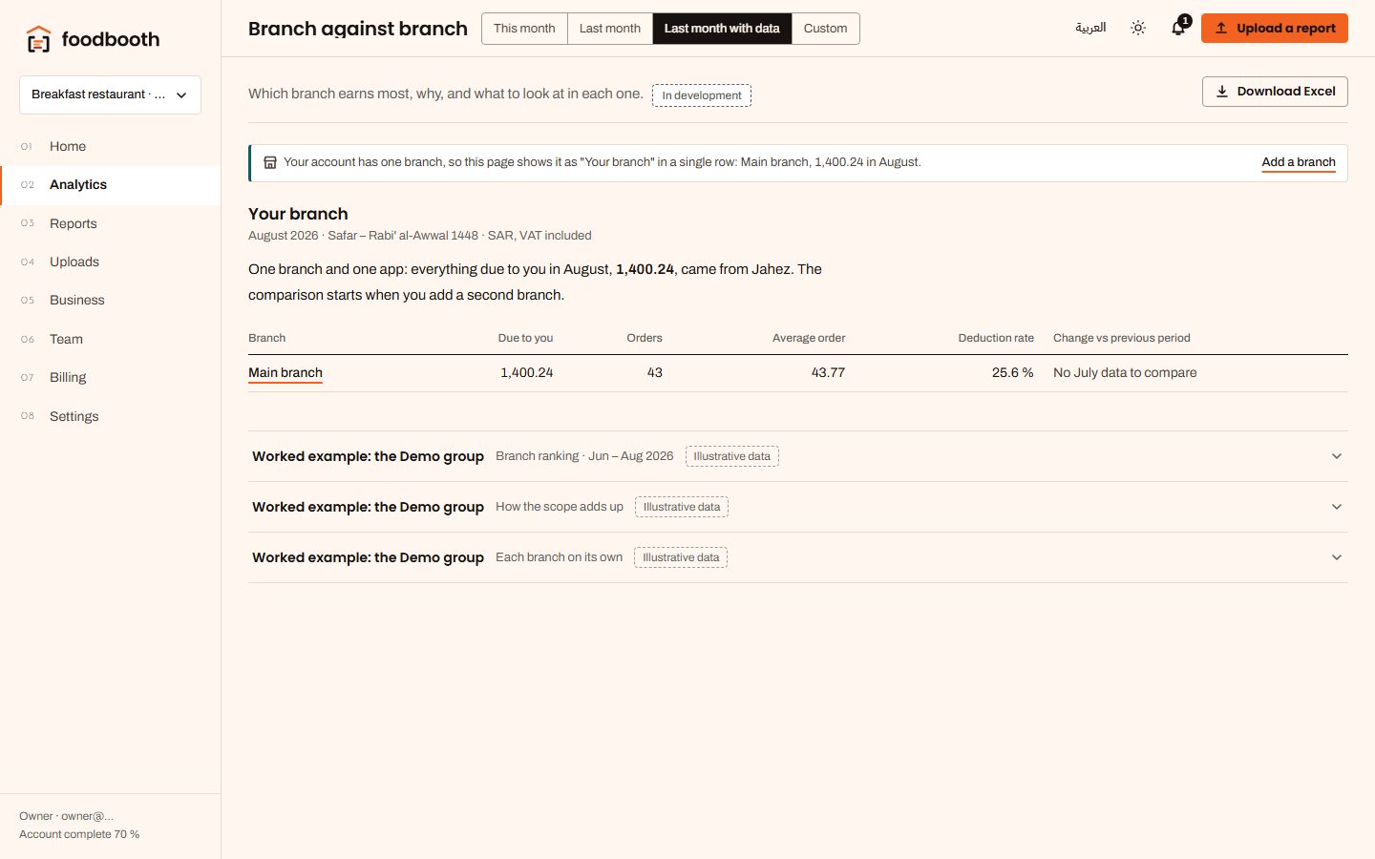The height and width of the screenshot is (859, 1375).
Task: Select Last month with data tab
Action: click(722, 29)
